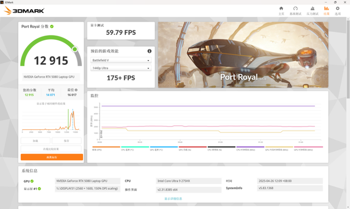Click the orange run again button

[52, 157]
